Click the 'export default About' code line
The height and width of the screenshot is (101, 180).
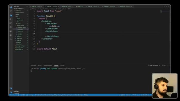click(x=47, y=49)
